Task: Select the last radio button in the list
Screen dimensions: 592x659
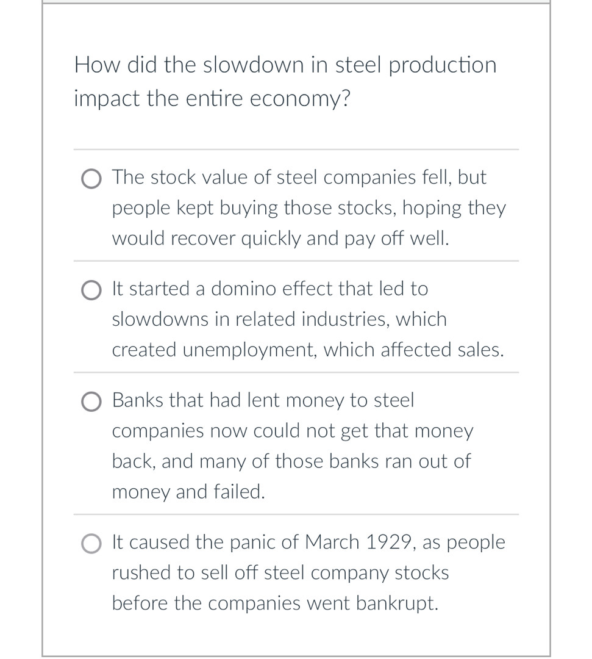Action: pos(91,544)
